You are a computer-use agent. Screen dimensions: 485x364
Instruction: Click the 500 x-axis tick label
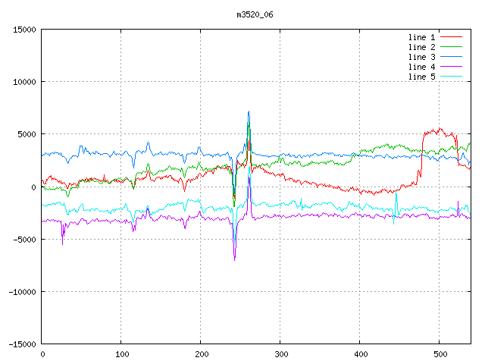click(439, 353)
